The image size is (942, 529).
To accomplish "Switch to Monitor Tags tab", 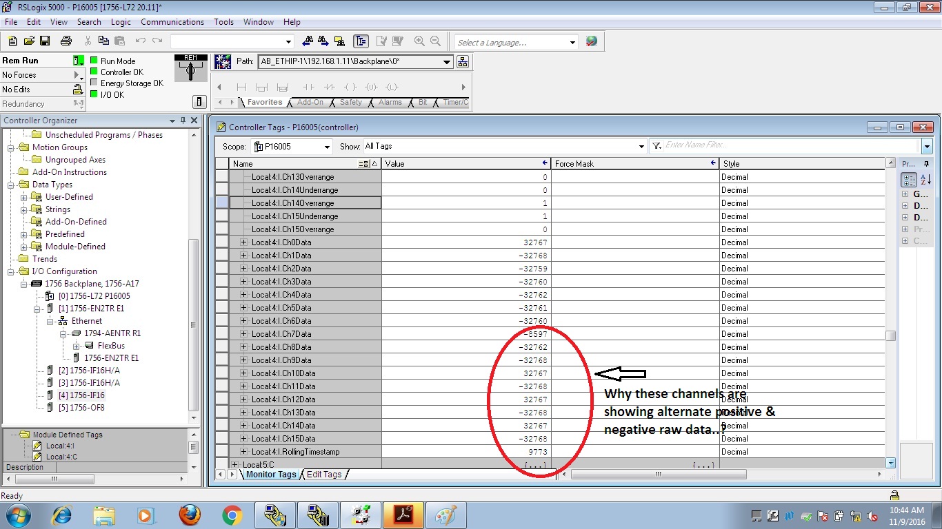I will coord(271,474).
